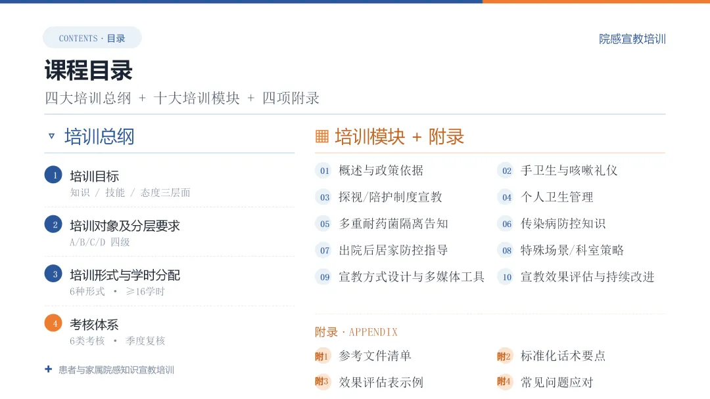Image resolution: width=710 pixels, height=399 pixels.
Task: Select module 个人卫生管理
Action: 557,198
